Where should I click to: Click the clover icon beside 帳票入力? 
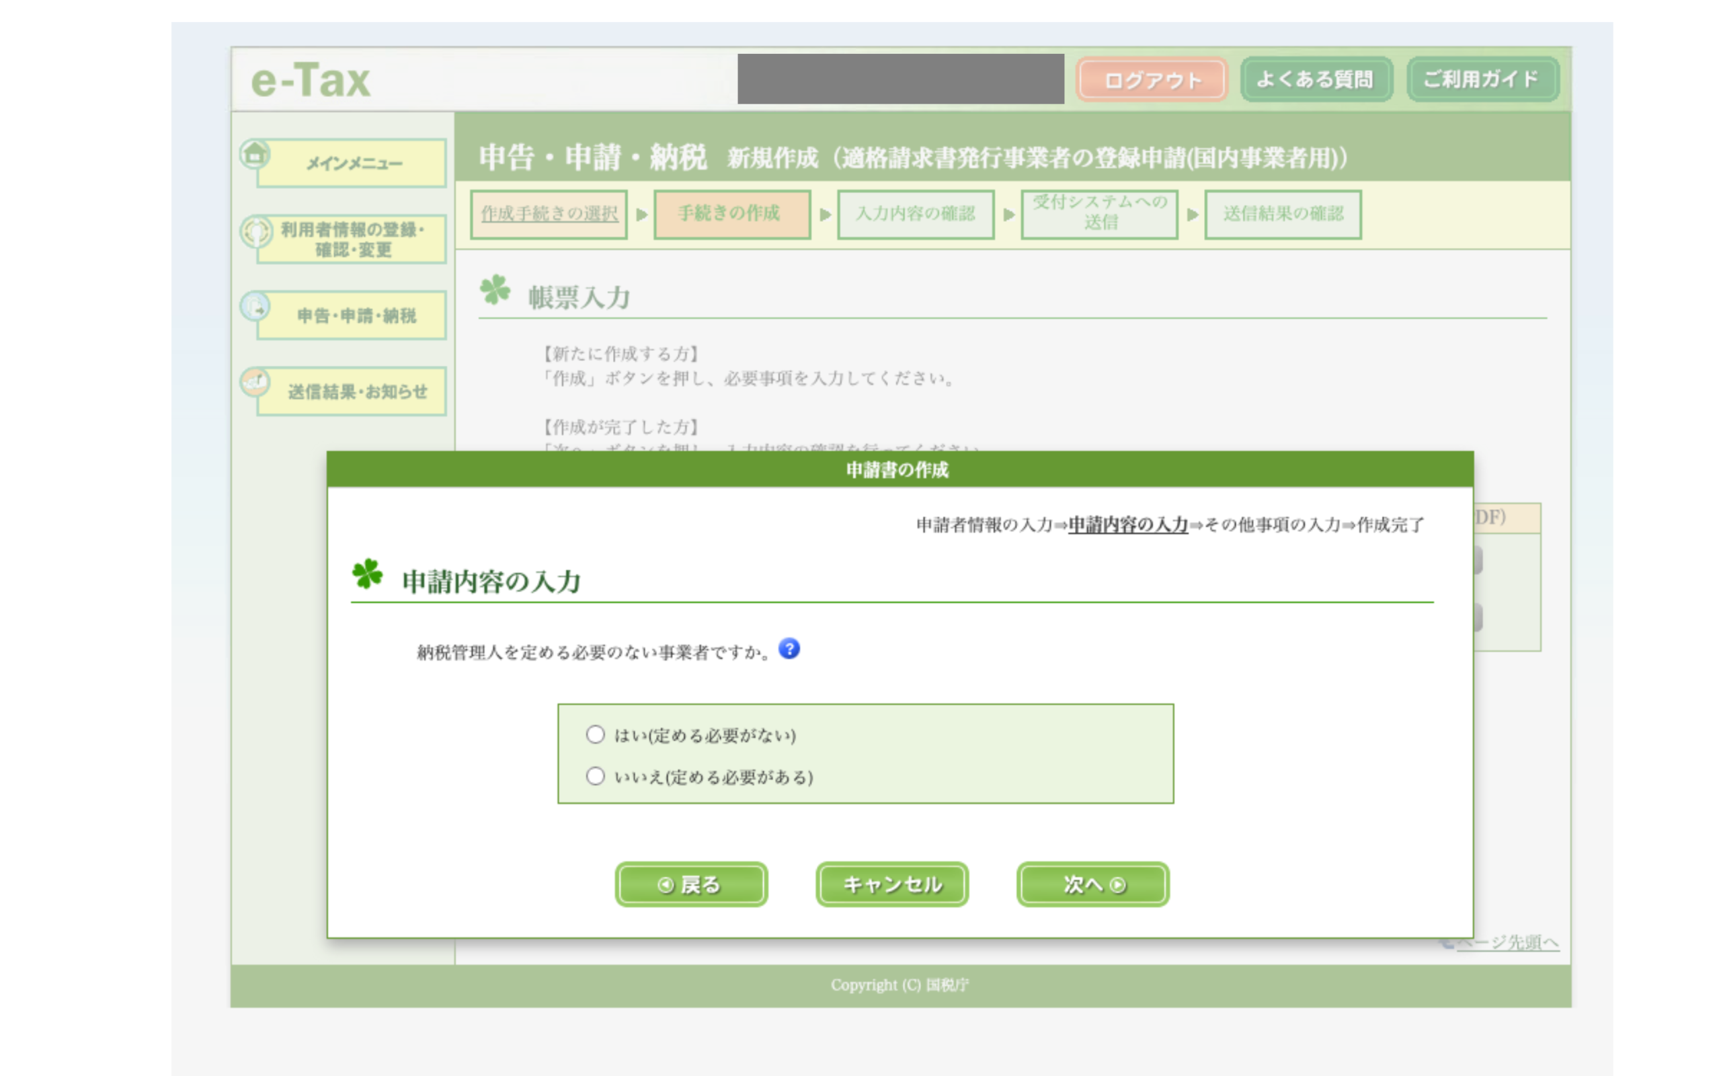click(495, 290)
